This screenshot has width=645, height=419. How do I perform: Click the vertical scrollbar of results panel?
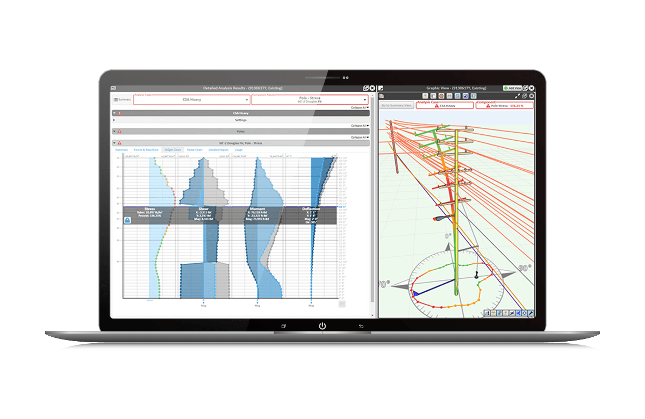click(373, 215)
